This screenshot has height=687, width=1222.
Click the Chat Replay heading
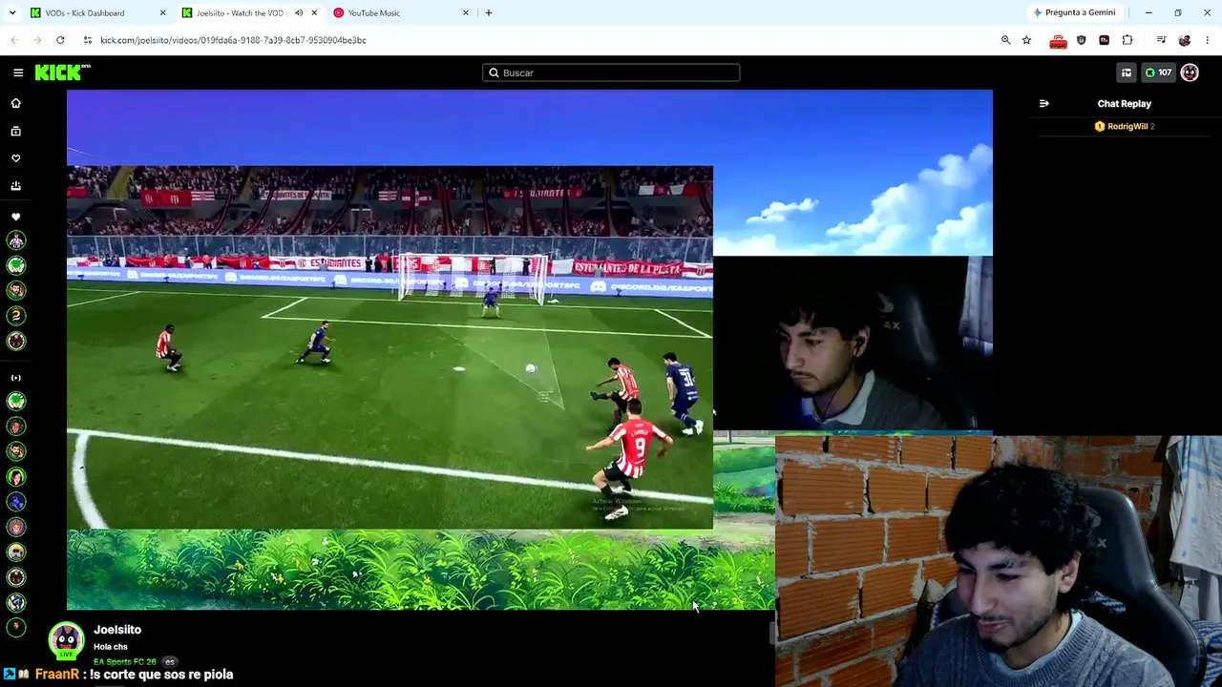(1125, 103)
